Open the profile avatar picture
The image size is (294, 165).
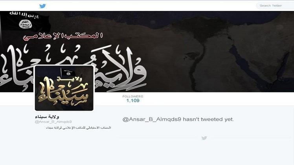coord(64,88)
